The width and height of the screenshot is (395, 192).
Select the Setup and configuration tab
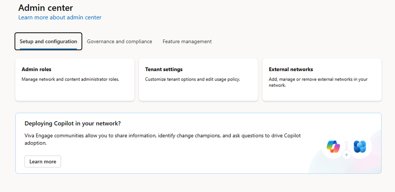[48, 41]
